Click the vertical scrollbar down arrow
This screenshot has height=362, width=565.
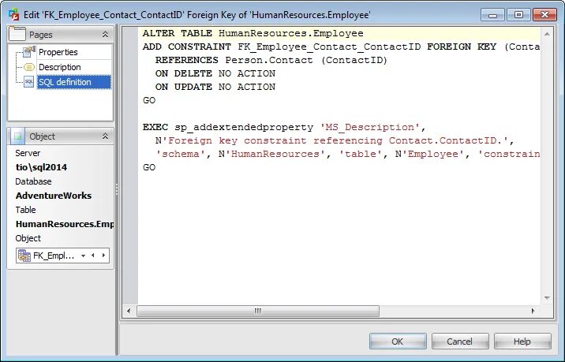click(547, 298)
